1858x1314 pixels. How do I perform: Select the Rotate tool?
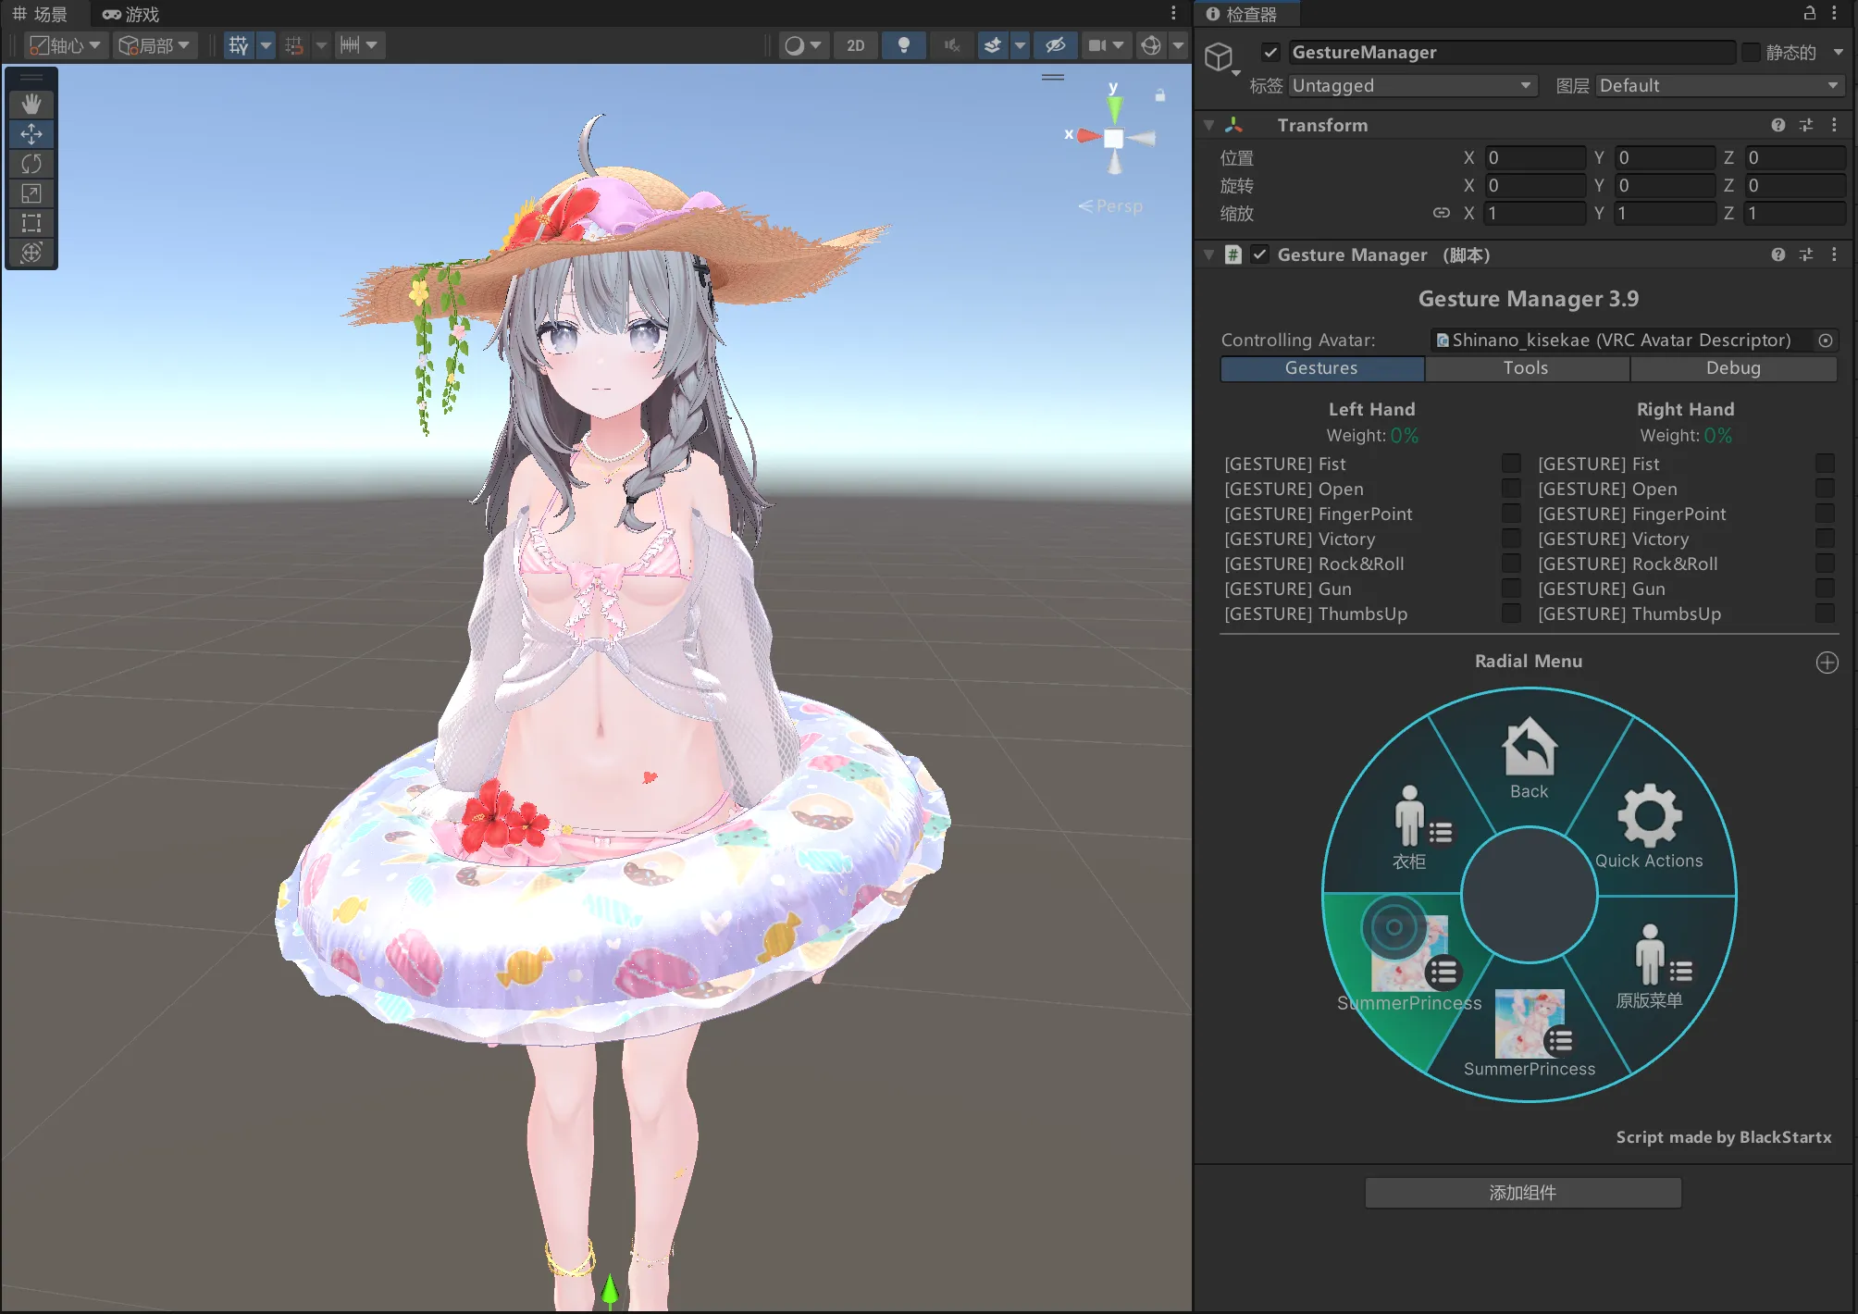click(31, 164)
